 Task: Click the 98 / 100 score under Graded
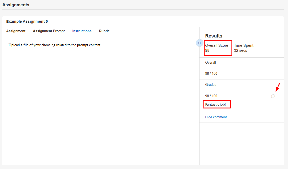[211, 96]
